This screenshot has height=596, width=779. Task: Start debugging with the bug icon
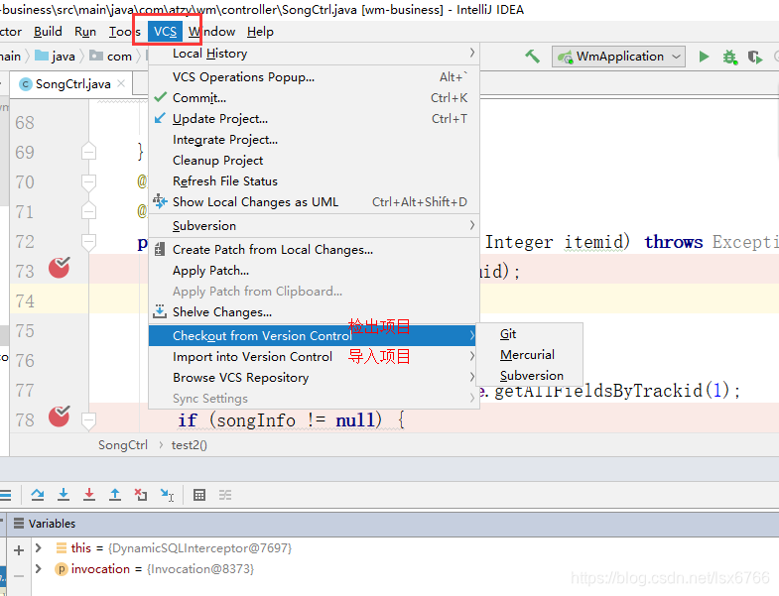click(729, 57)
